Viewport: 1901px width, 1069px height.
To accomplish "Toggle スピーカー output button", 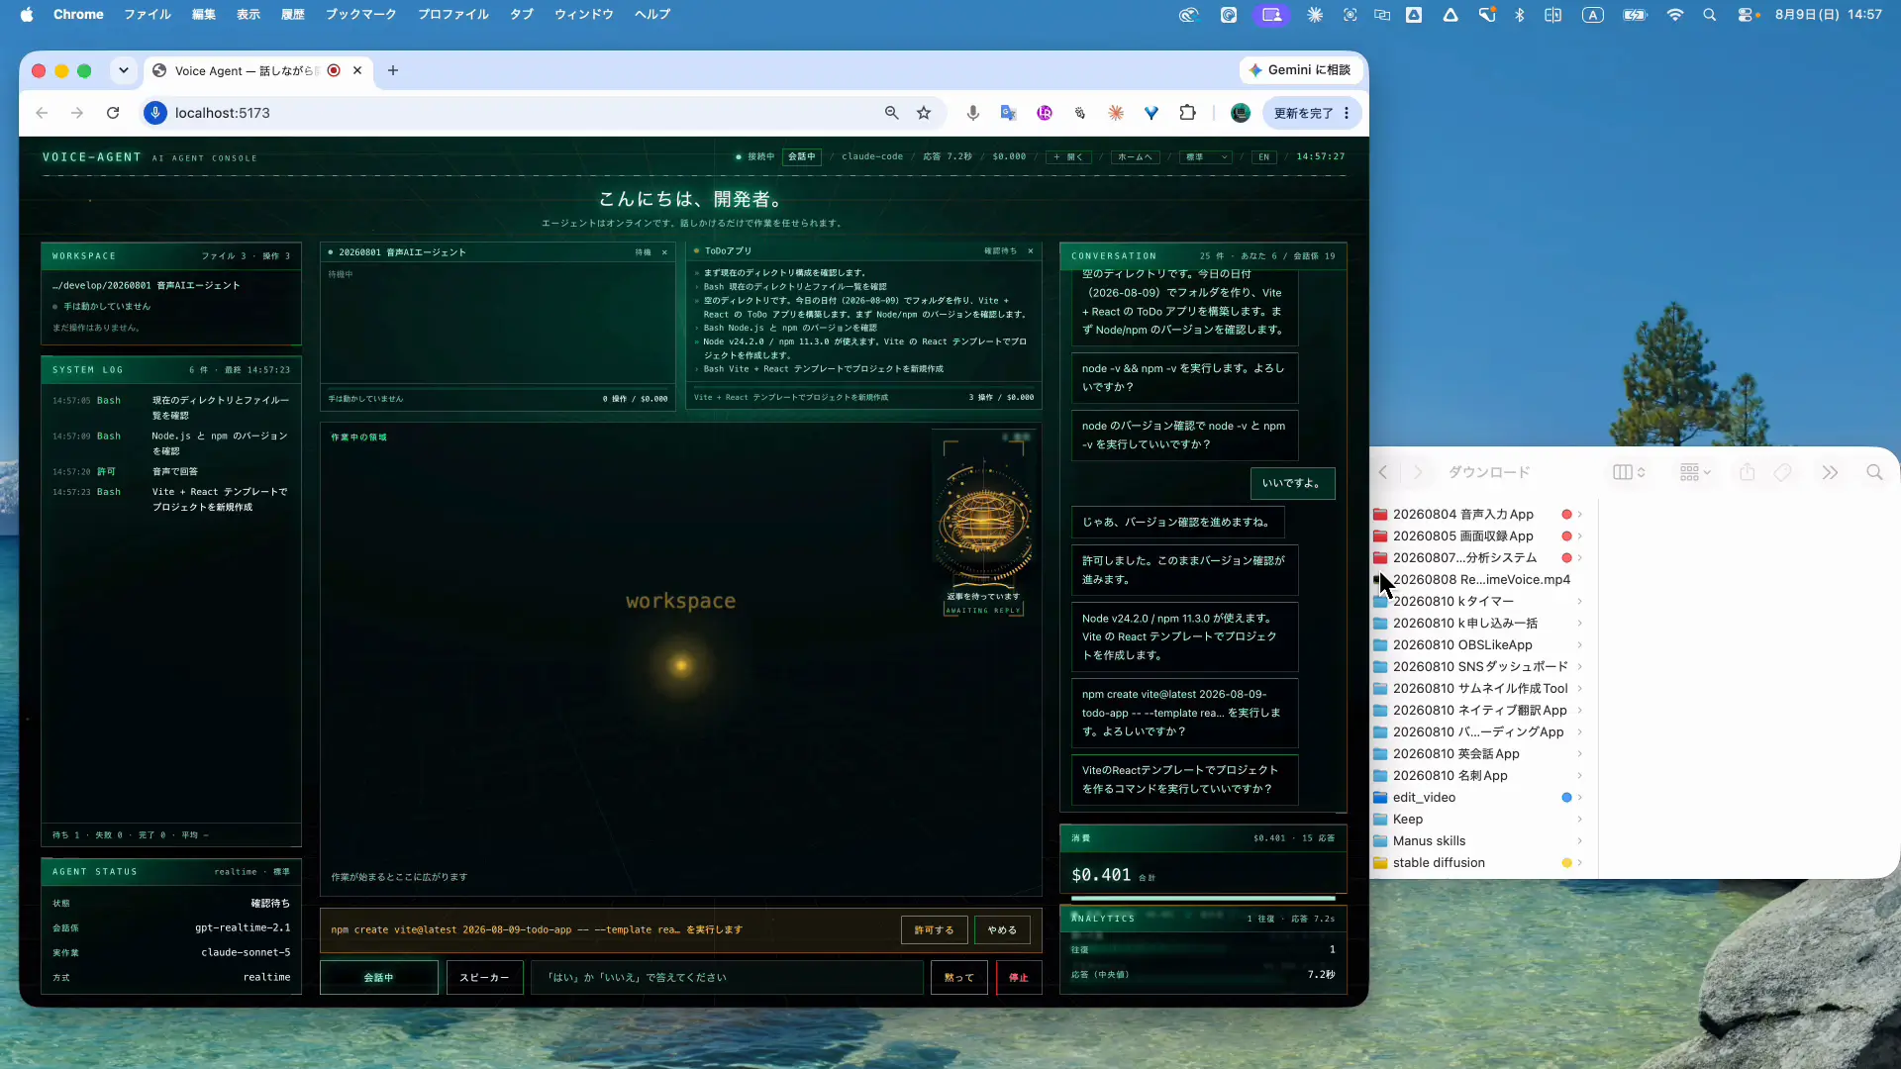I will click(x=484, y=977).
